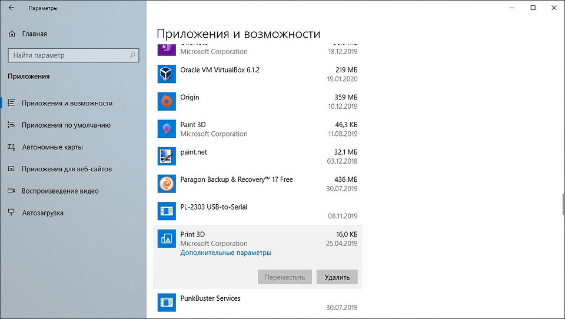Minimize the Параметры window
The image size is (565, 319).
[512, 8]
